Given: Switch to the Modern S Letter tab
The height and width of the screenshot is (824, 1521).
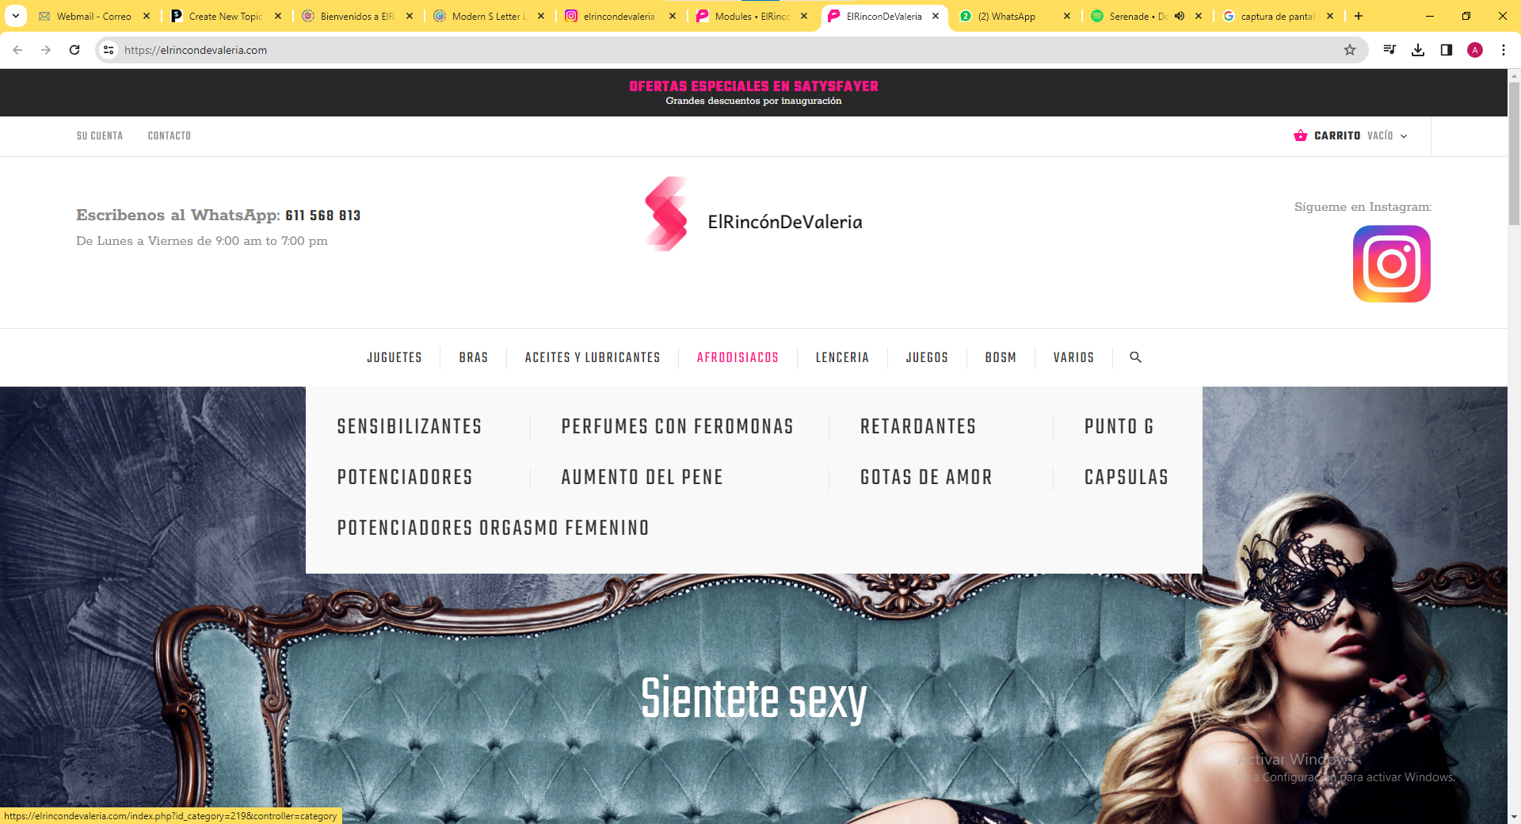Looking at the screenshot, I should [488, 16].
